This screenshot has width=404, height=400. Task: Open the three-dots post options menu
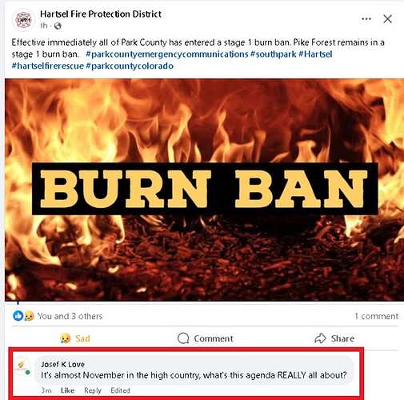click(x=366, y=18)
